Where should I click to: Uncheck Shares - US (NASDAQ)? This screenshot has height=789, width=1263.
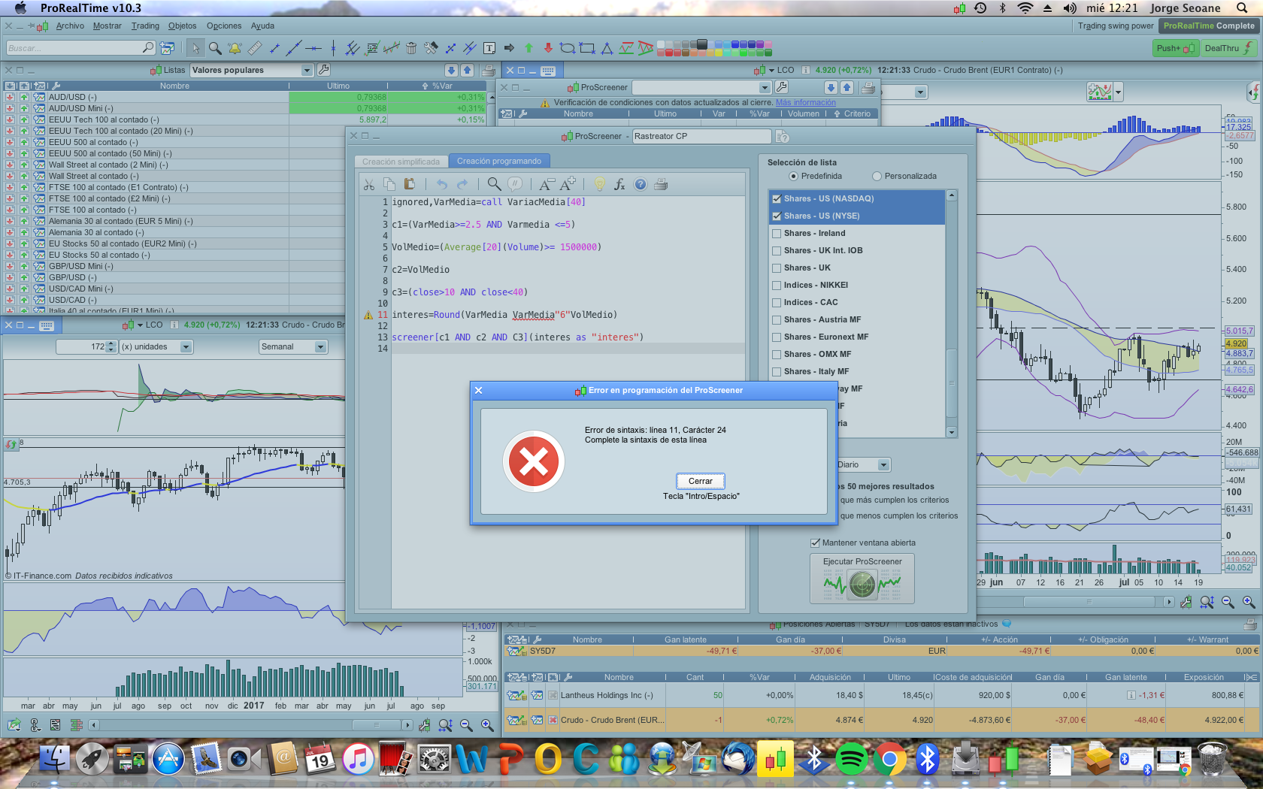click(x=777, y=198)
